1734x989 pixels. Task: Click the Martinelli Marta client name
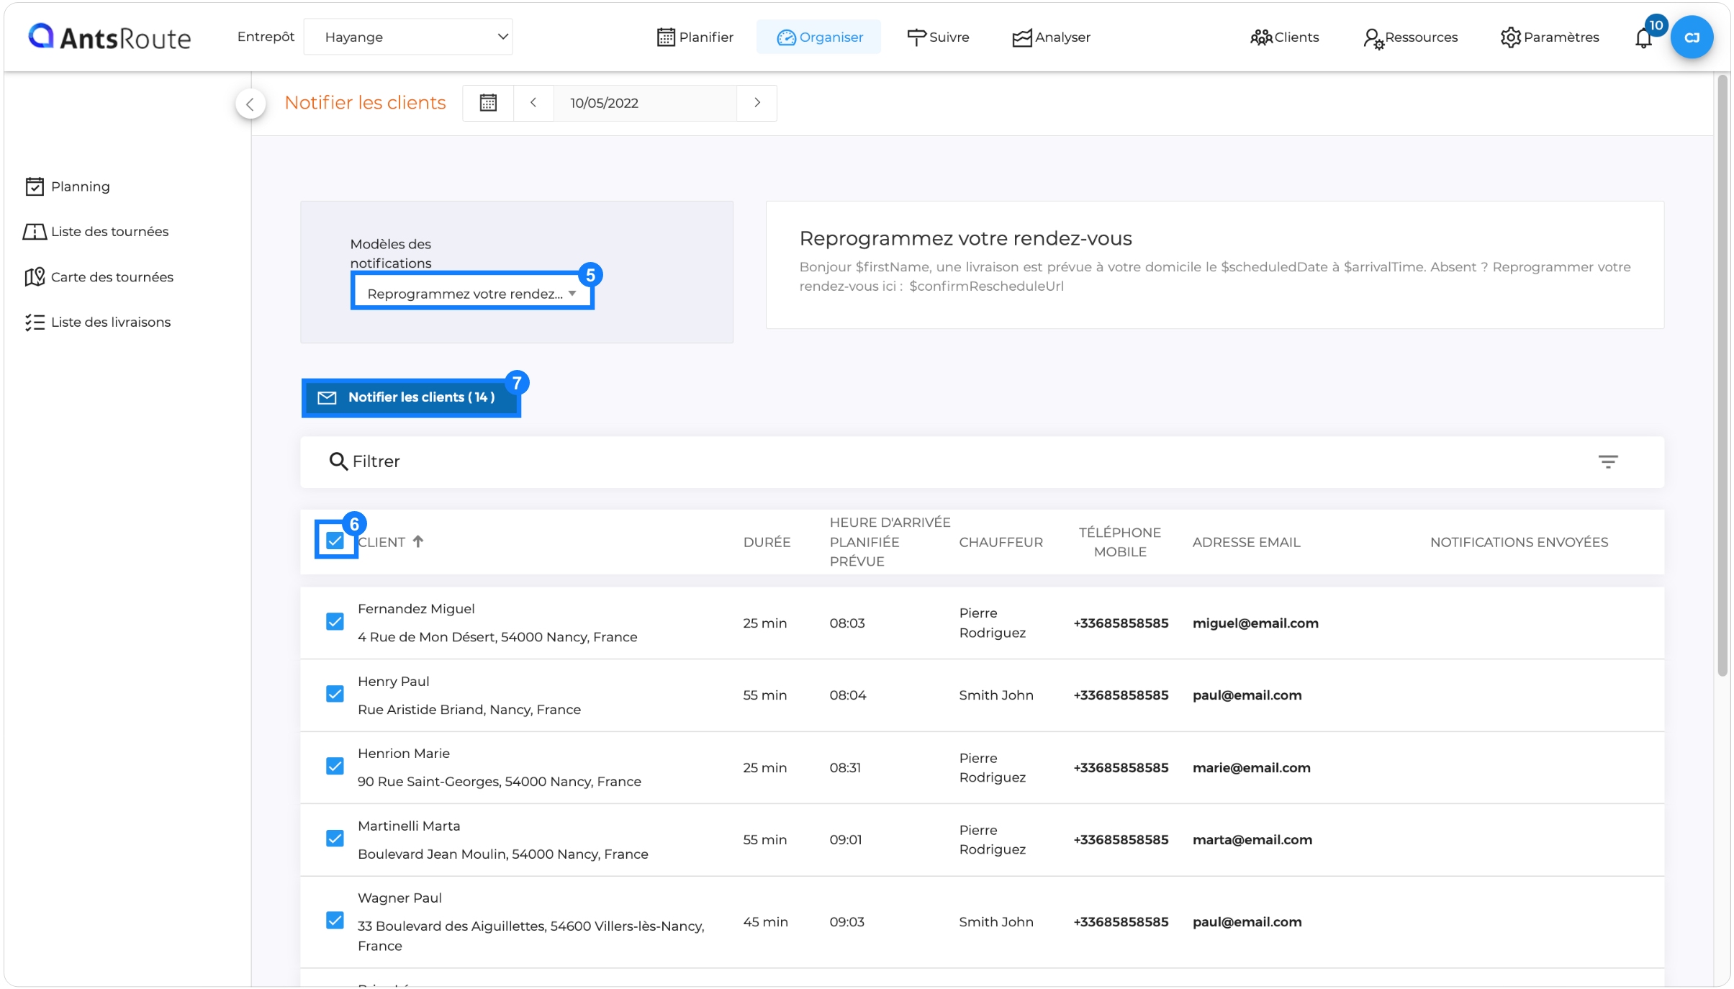coord(409,826)
